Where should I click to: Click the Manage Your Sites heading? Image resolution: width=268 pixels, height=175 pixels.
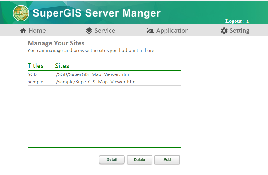[56, 43]
